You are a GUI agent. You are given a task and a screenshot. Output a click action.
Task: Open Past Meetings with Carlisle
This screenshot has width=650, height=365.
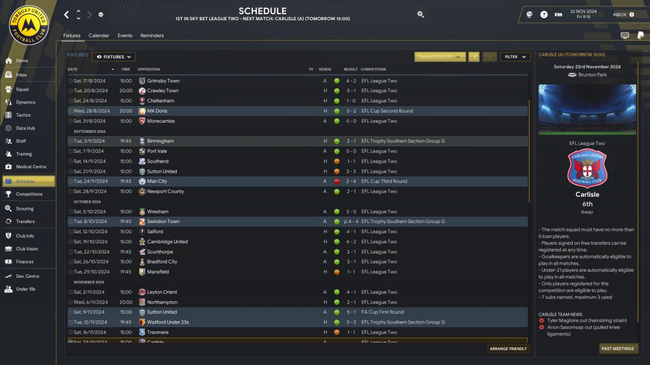(617, 349)
